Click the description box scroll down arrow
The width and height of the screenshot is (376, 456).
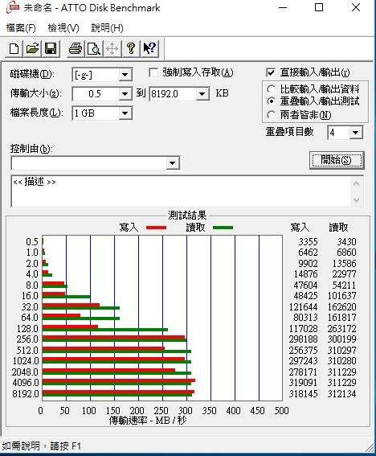(357, 199)
